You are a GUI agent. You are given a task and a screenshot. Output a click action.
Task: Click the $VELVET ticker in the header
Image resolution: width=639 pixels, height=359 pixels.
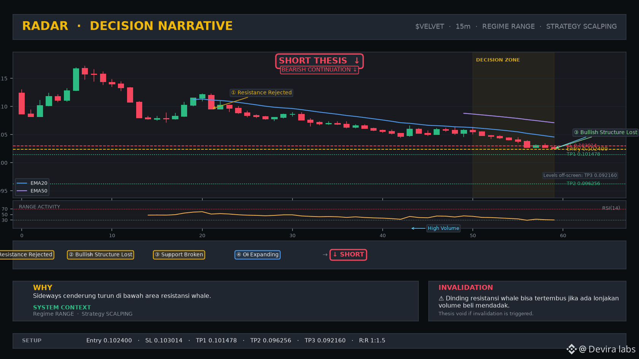point(430,27)
